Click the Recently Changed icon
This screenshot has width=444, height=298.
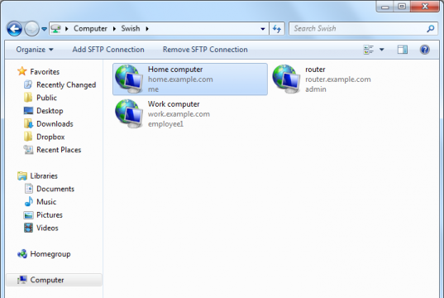click(28, 84)
